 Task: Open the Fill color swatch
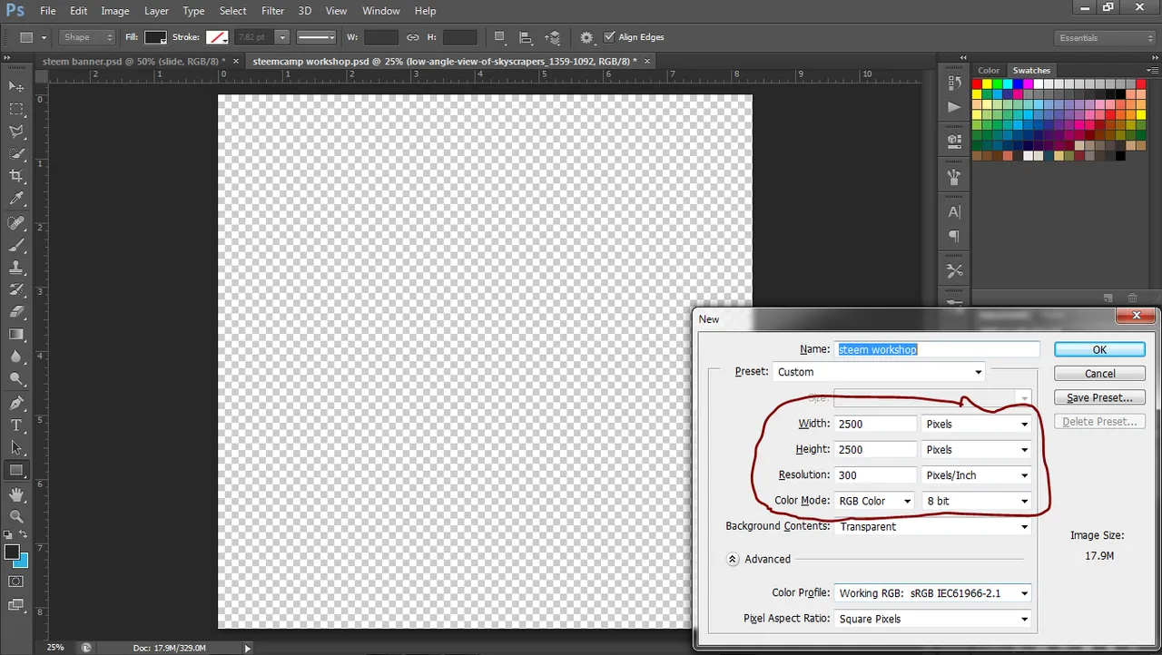click(x=155, y=37)
